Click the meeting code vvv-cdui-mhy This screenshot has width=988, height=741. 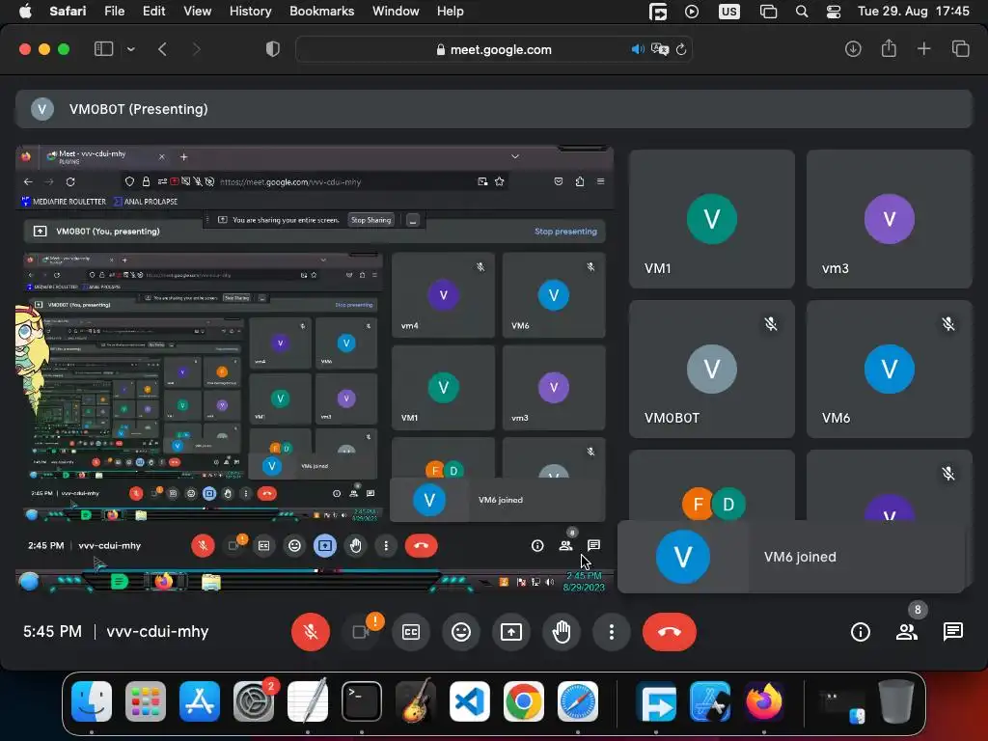[x=157, y=631]
